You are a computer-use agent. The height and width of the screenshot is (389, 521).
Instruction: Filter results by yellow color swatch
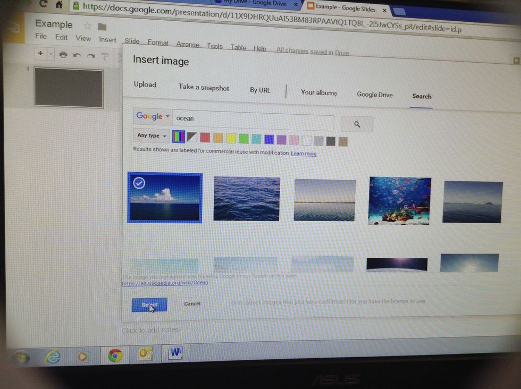231,138
